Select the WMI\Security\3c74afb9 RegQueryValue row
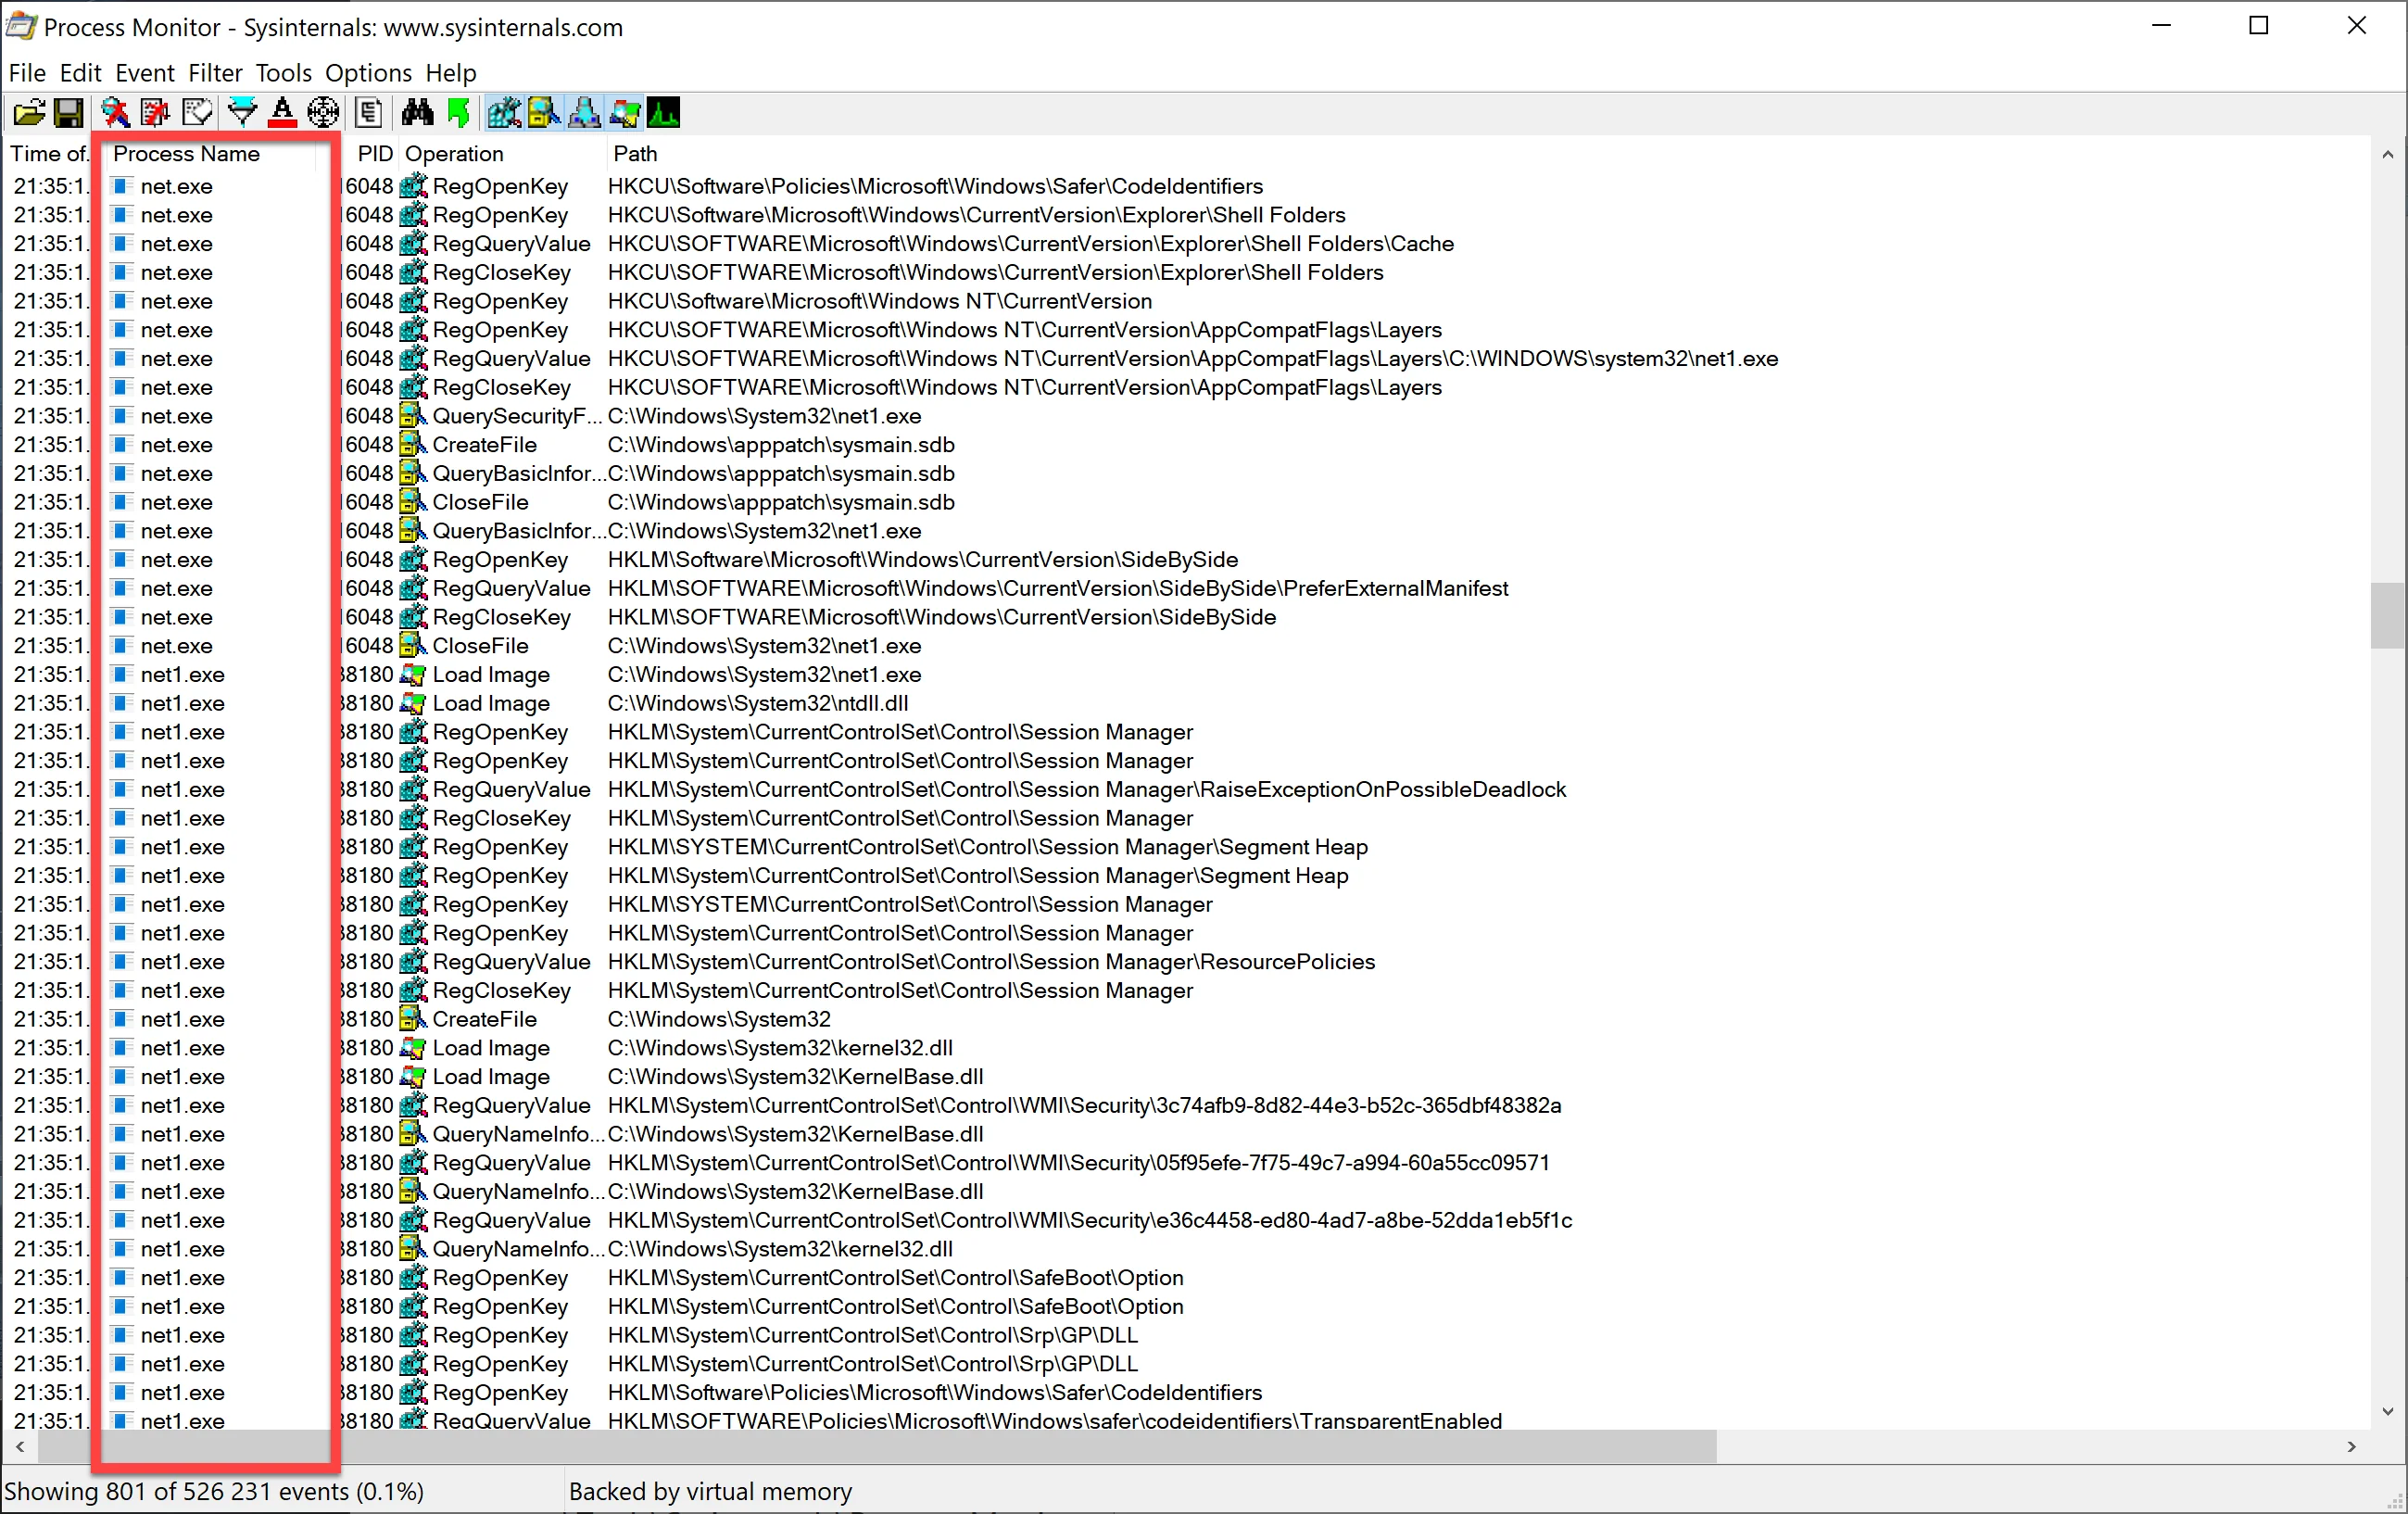2408x1514 pixels. 1187,1105
